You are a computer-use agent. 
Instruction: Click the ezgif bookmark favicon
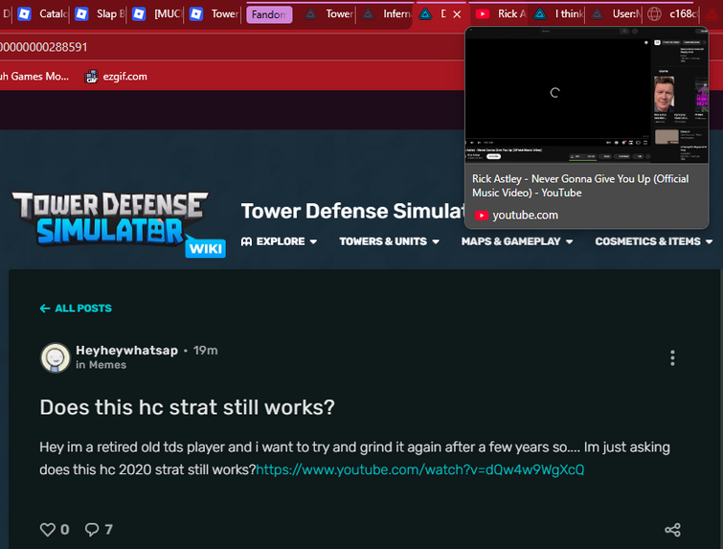point(92,76)
